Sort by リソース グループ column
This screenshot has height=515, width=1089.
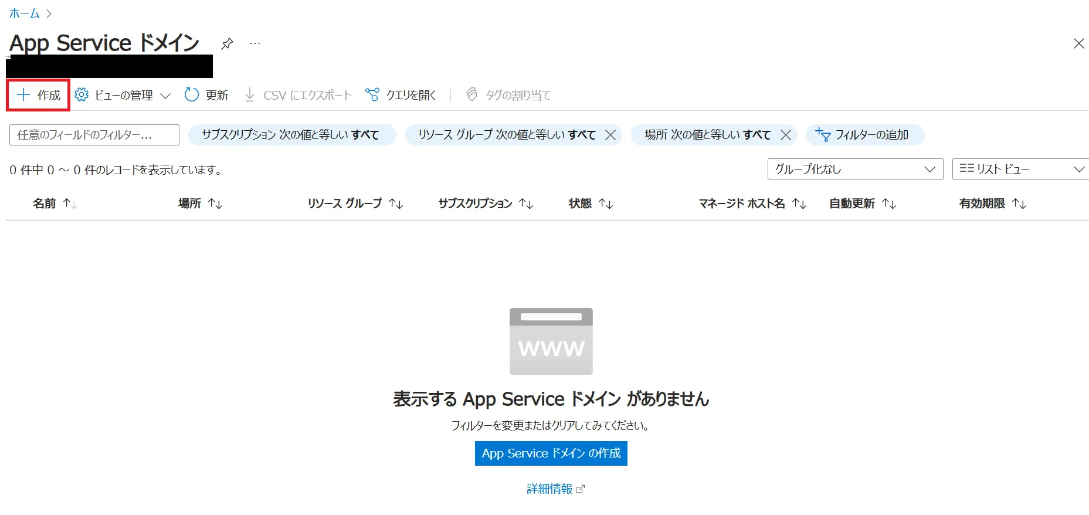(x=355, y=204)
